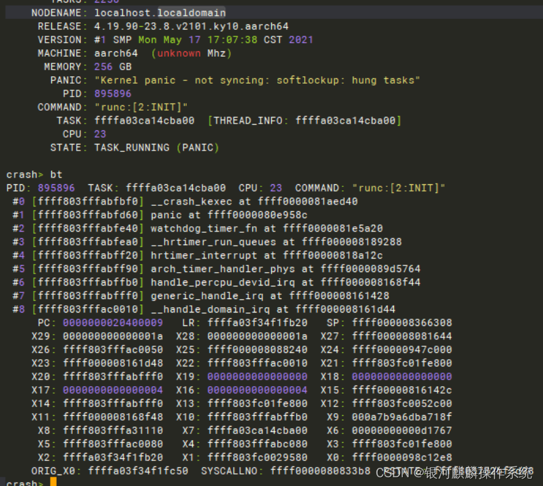Click X6 value 00000000000d1767
This screenshot has width=543, height=486.
point(402,431)
